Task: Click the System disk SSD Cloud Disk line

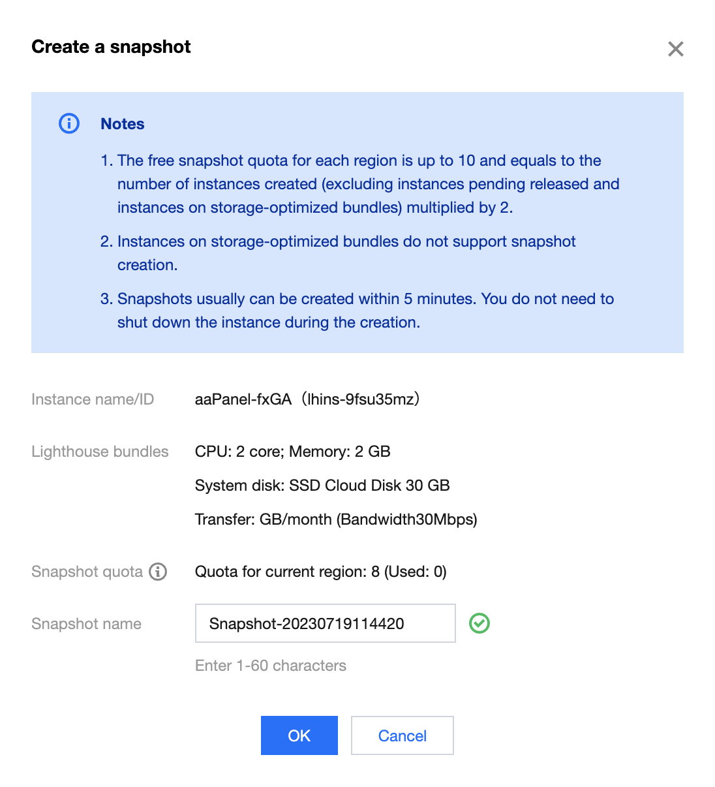Action: point(322,486)
